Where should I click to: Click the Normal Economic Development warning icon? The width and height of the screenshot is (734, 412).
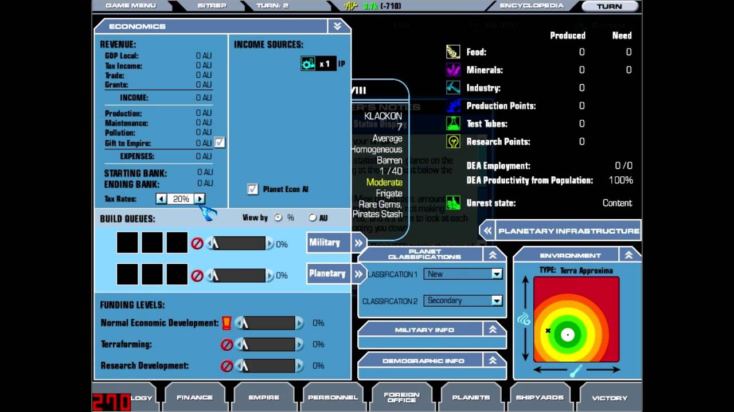[227, 323]
